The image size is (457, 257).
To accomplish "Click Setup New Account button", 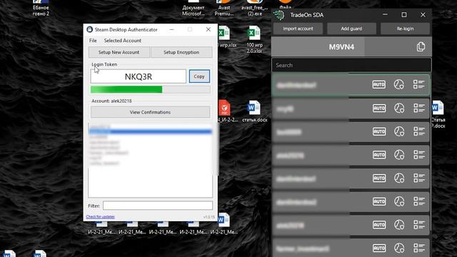I will tap(119, 52).
